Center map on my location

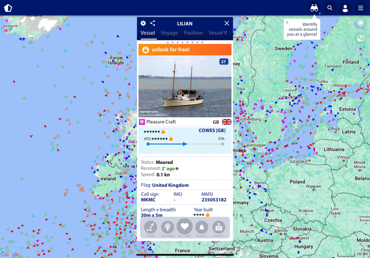point(360,23)
